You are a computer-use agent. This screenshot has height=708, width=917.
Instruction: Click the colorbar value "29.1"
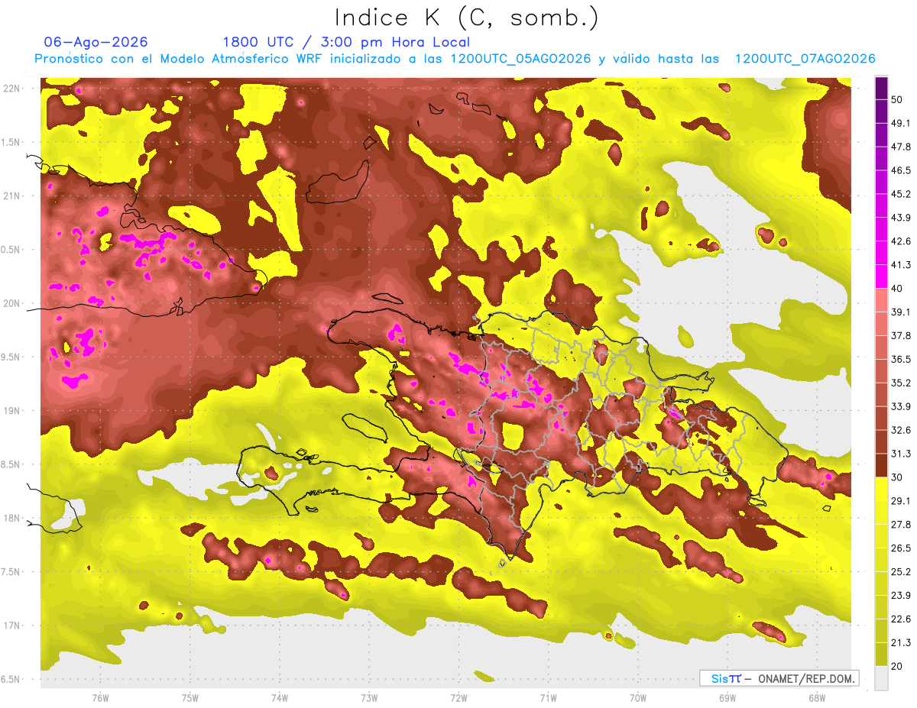click(x=900, y=501)
